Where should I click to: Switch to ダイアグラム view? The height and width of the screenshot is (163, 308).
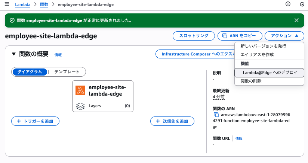tap(30, 72)
